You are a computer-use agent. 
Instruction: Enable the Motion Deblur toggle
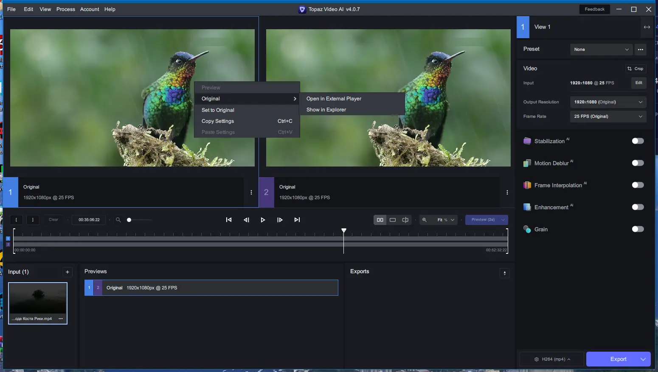click(638, 163)
